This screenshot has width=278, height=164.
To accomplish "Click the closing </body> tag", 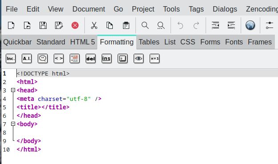I will 29,141.
